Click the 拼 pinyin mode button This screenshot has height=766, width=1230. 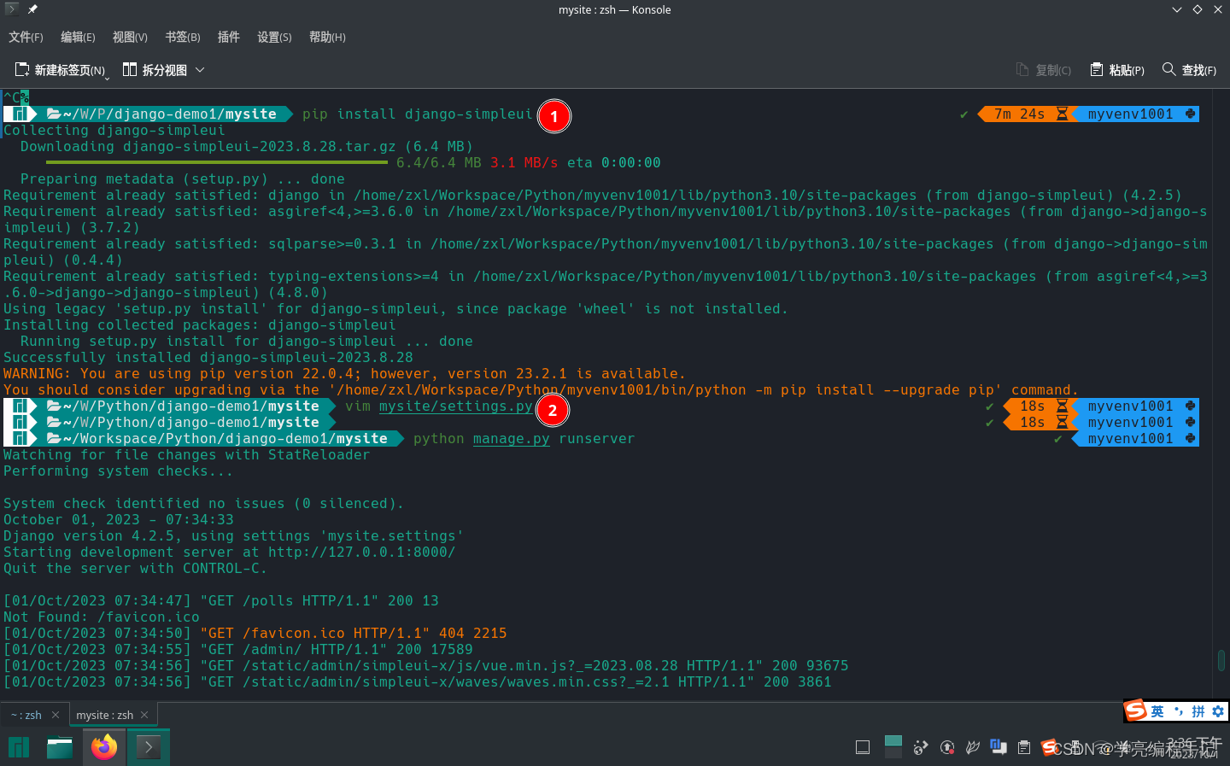[1198, 711]
